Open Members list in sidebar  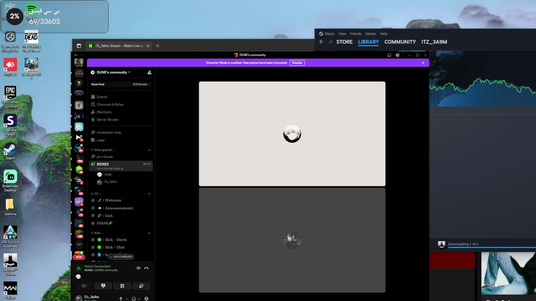tap(121, 112)
